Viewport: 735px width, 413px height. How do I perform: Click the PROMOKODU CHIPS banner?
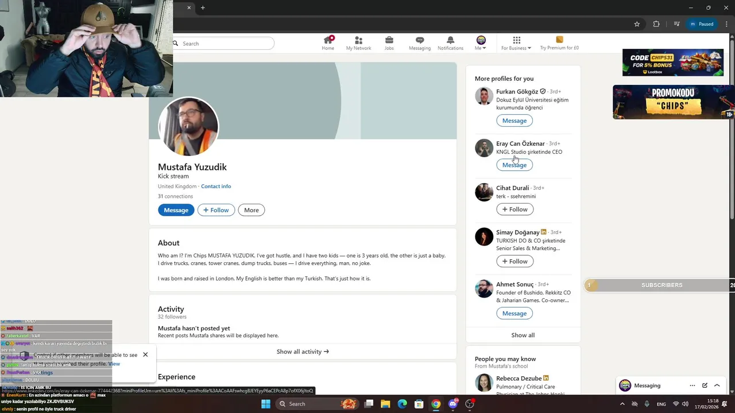coord(673,102)
